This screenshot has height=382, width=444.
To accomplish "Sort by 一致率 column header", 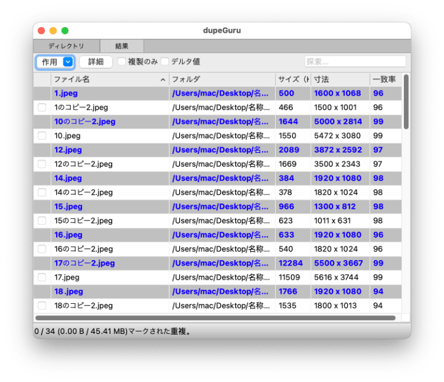I will [x=384, y=79].
